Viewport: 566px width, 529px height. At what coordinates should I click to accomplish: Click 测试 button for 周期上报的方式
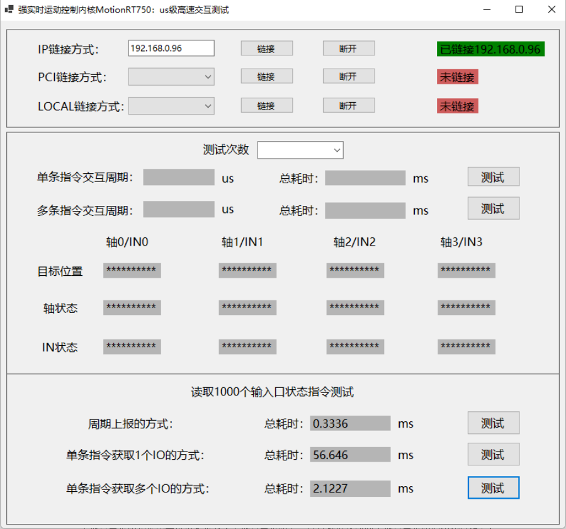tap(493, 423)
